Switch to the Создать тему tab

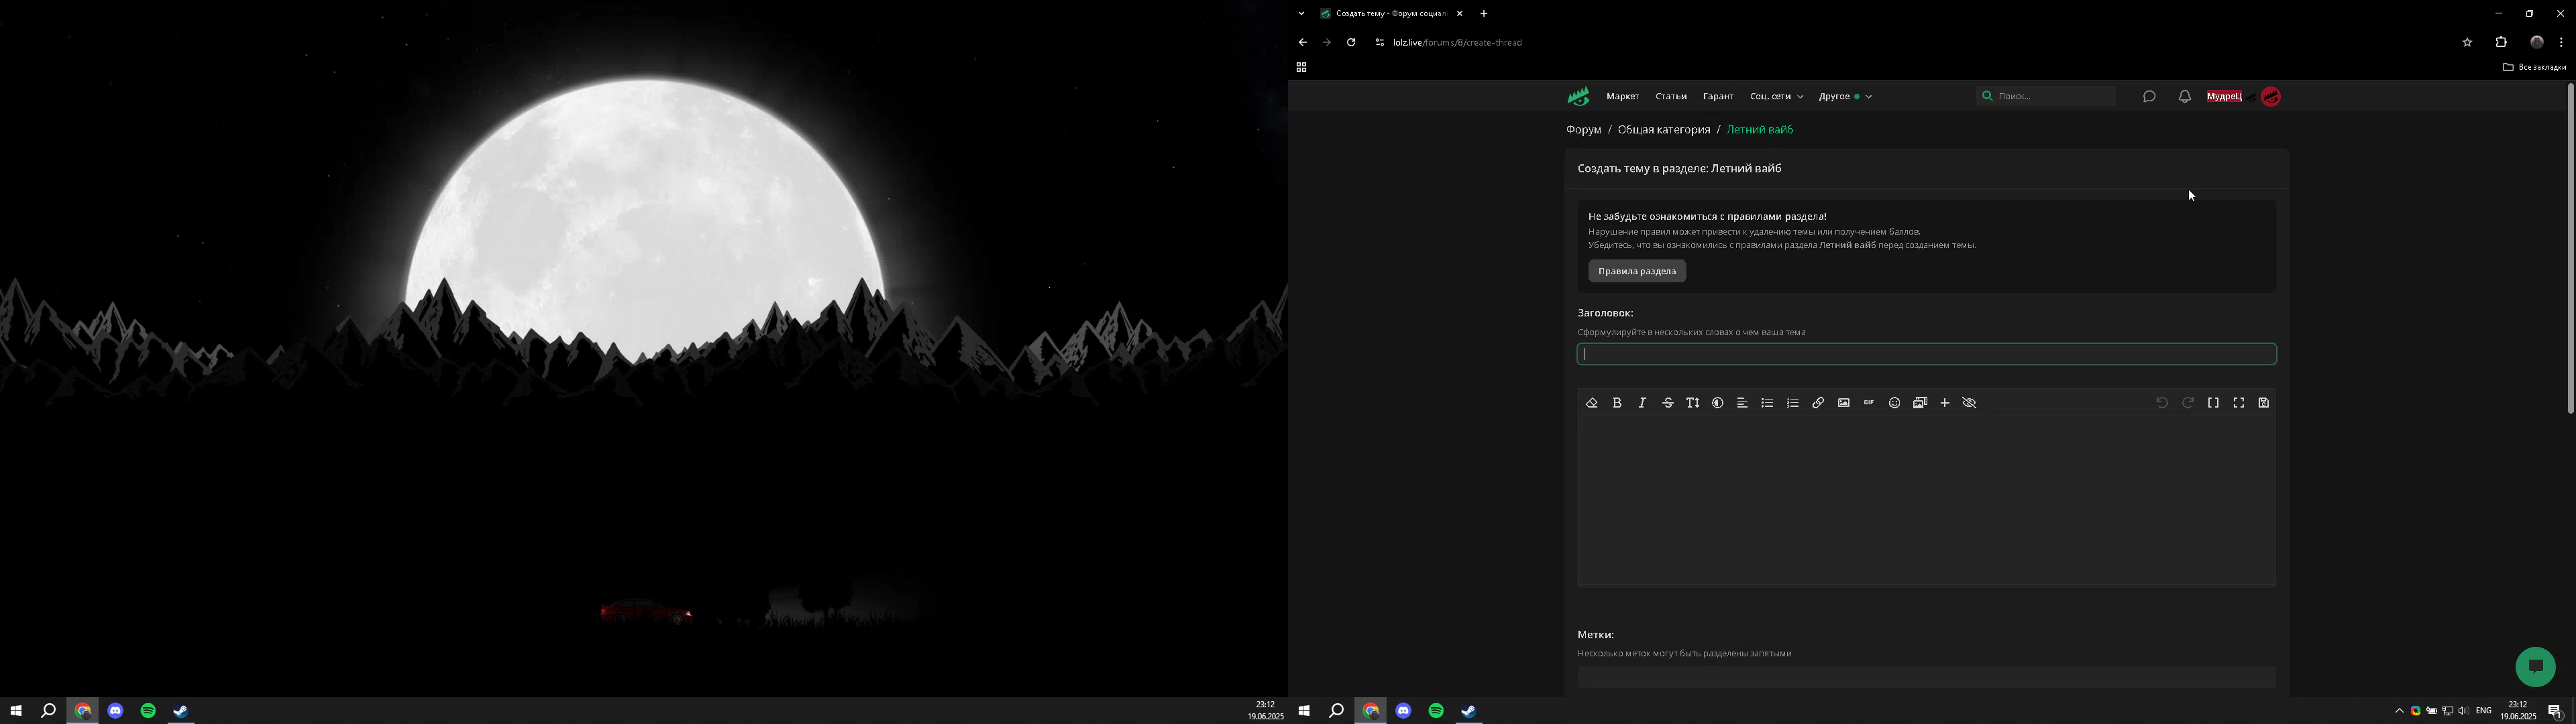pyautogui.click(x=1391, y=14)
